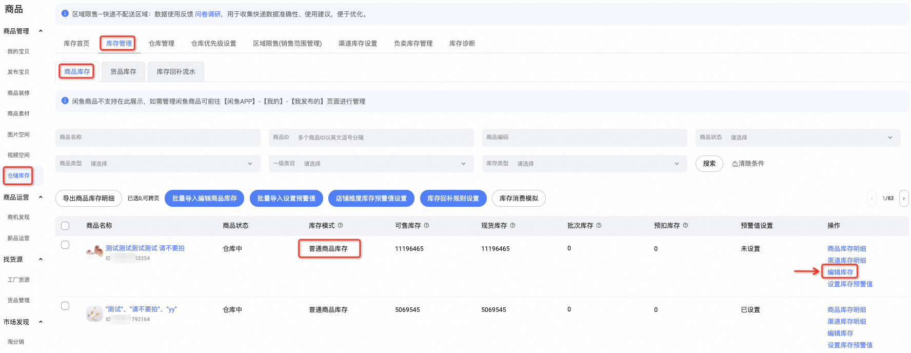Open the 库存类型 dropdown filter
Screen dimensions: 911x353
coord(584,164)
